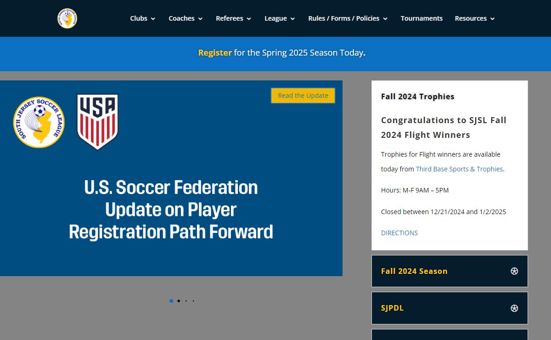Open the League dropdown menu

280,18
